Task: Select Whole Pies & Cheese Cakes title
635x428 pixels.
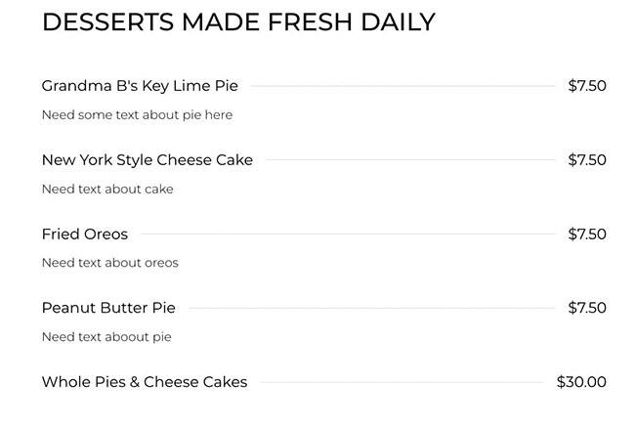Action: [145, 382]
